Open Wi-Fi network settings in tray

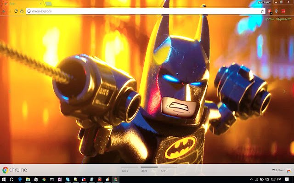click(x=256, y=179)
